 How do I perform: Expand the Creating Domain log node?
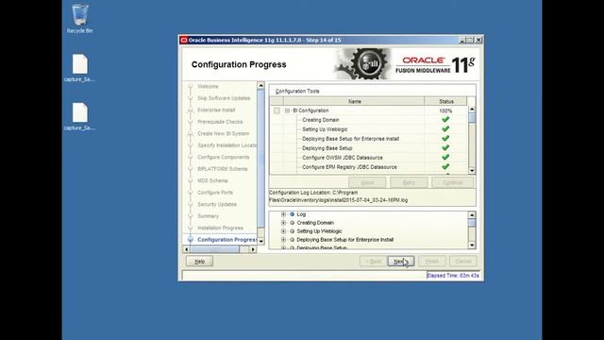tap(283, 223)
